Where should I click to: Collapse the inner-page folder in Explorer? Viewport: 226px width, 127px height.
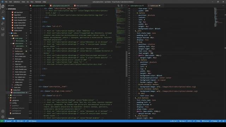coord(19,38)
